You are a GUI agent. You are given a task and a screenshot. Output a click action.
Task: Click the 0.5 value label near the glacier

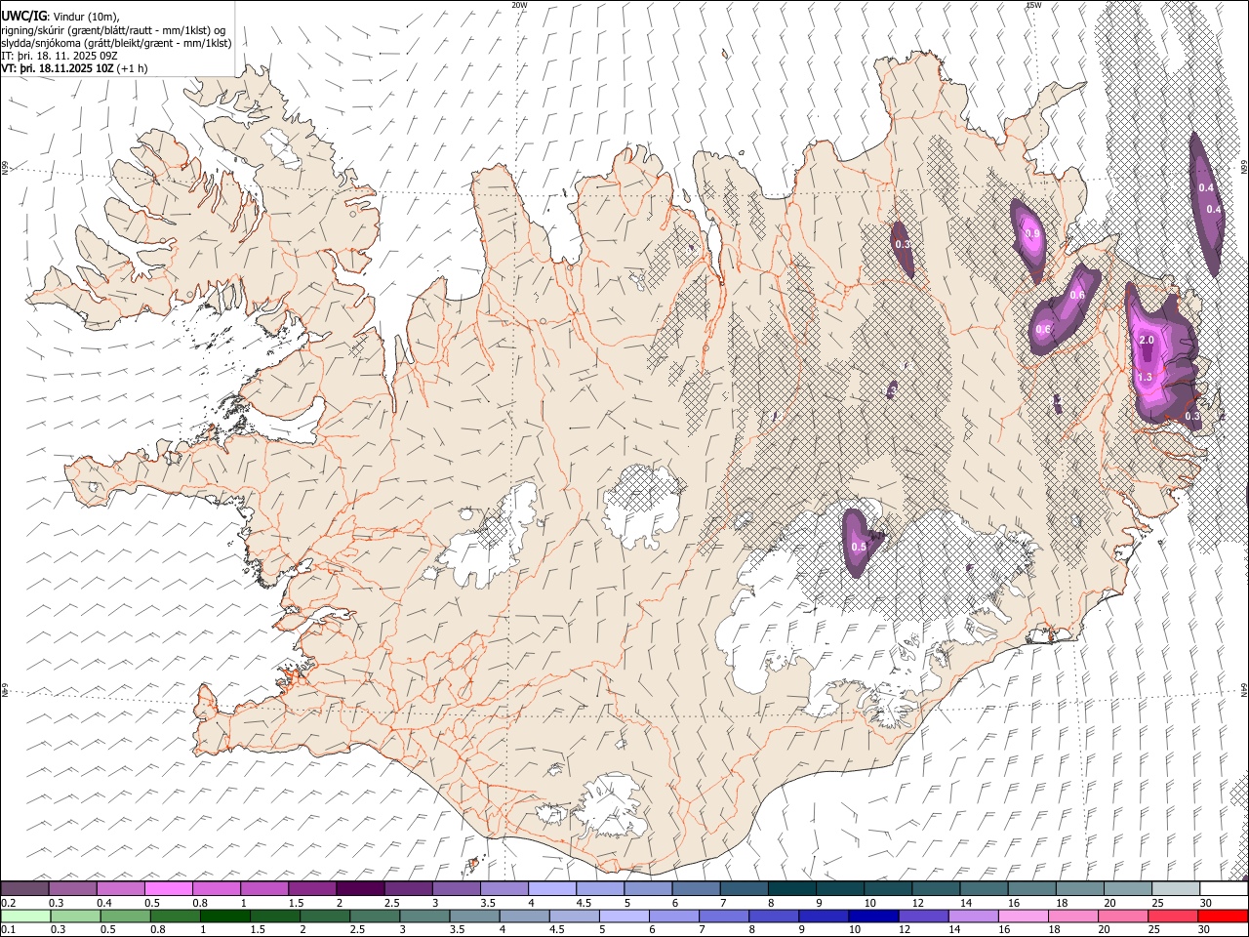tap(859, 548)
